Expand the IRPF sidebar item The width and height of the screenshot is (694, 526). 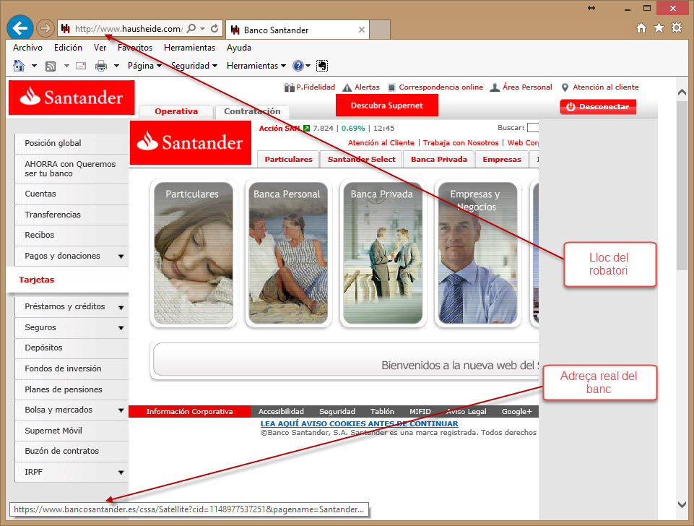(x=121, y=473)
